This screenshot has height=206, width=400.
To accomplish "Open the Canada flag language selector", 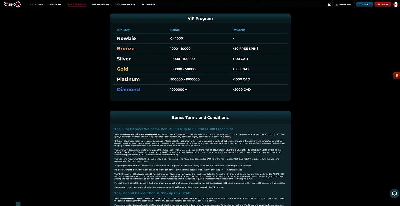I will [395, 4].
